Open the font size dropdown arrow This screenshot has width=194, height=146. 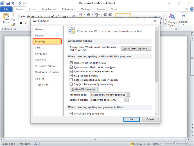(48, 16)
